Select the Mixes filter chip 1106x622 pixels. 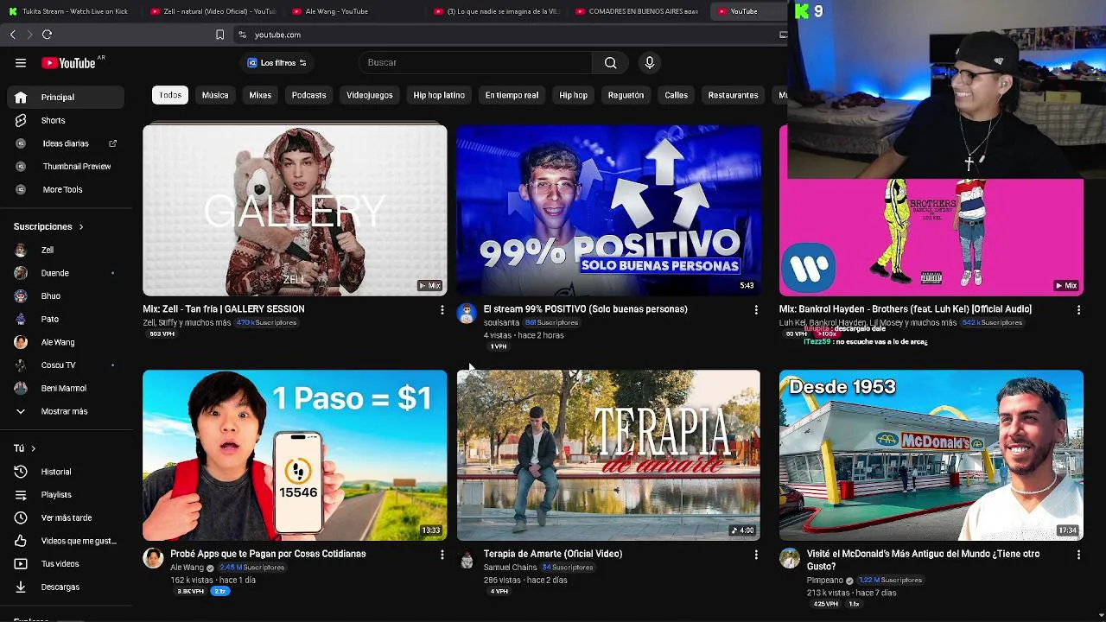pos(260,95)
